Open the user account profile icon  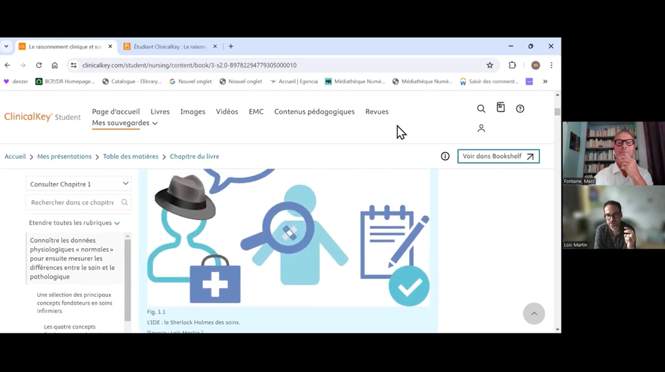(x=481, y=128)
